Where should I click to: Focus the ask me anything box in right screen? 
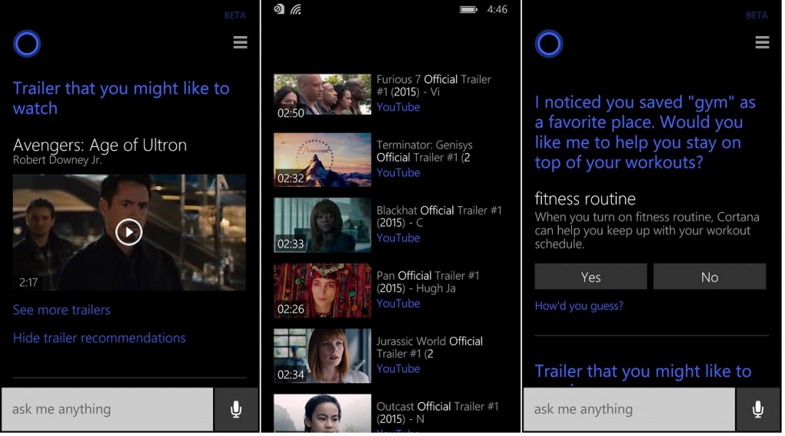(629, 409)
